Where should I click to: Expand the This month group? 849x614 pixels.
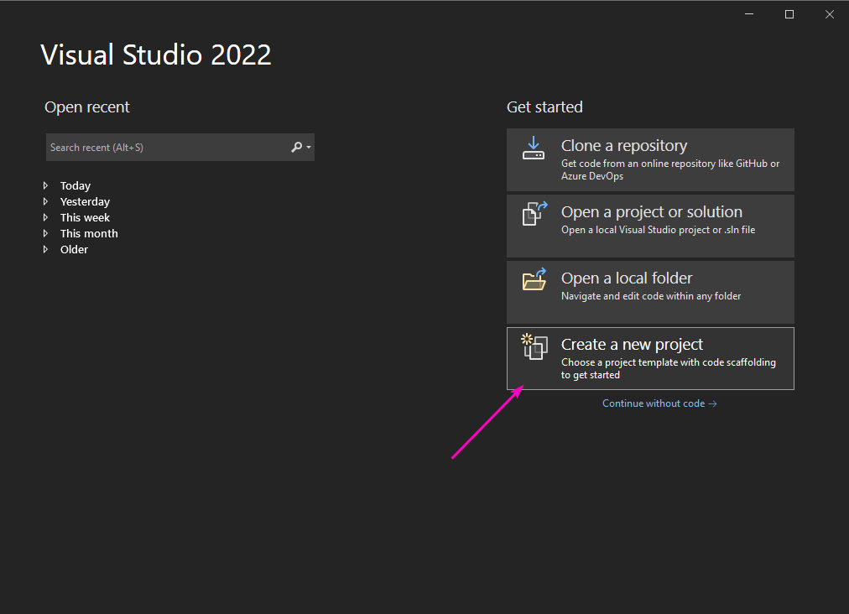click(x=46, y=233)
